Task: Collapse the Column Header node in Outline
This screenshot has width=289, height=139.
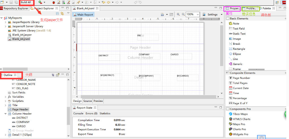Action: click(6, 114)
